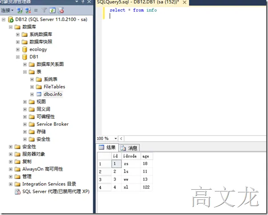Screen dimensions: 268x215
Task: Open the Object Explorer window position dropdown
Action: click(x=76, y=1)
